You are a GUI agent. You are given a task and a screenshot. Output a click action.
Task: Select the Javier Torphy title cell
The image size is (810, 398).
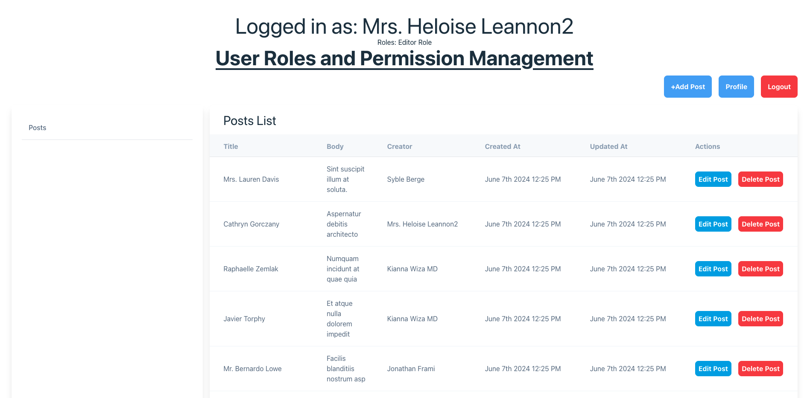pyautogui.click(x=244, y=319)
